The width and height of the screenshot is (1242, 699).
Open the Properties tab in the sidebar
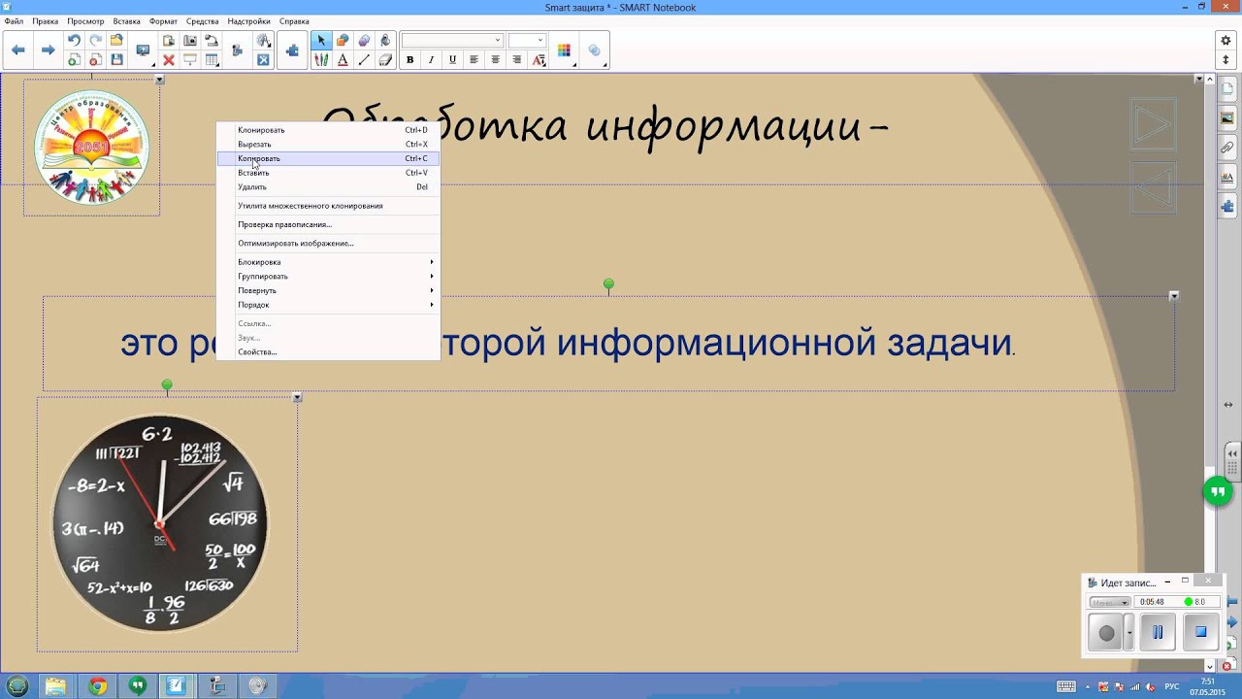pyautogui.click(x=1227, y=178)
